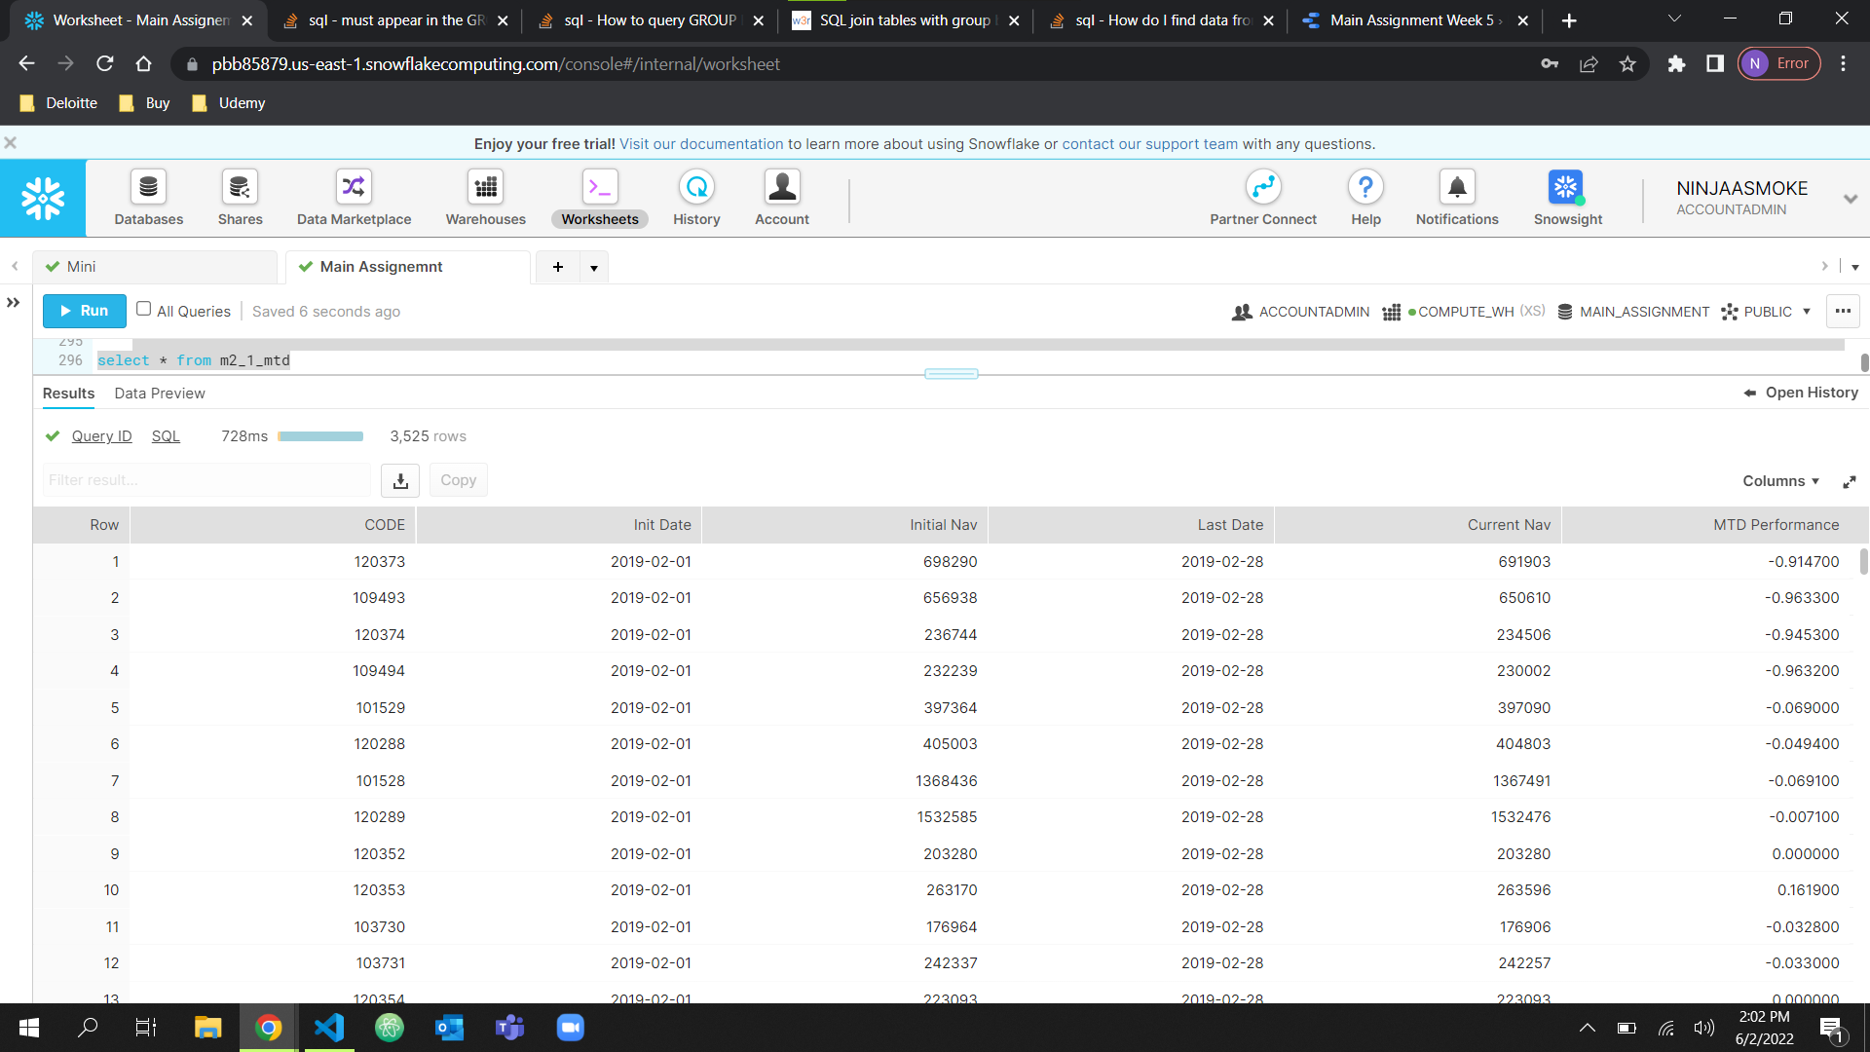Screen dimensions: 1870x1052
Task: Open the Query ID link
Action: point(101,435)
